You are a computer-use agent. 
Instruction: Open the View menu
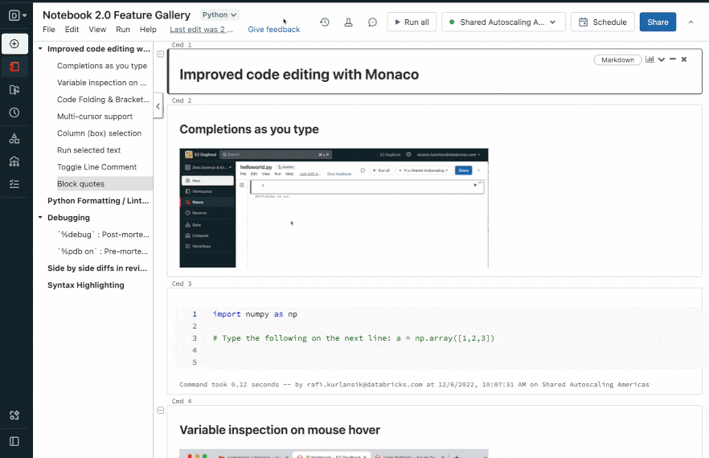[x=97, y=30]
